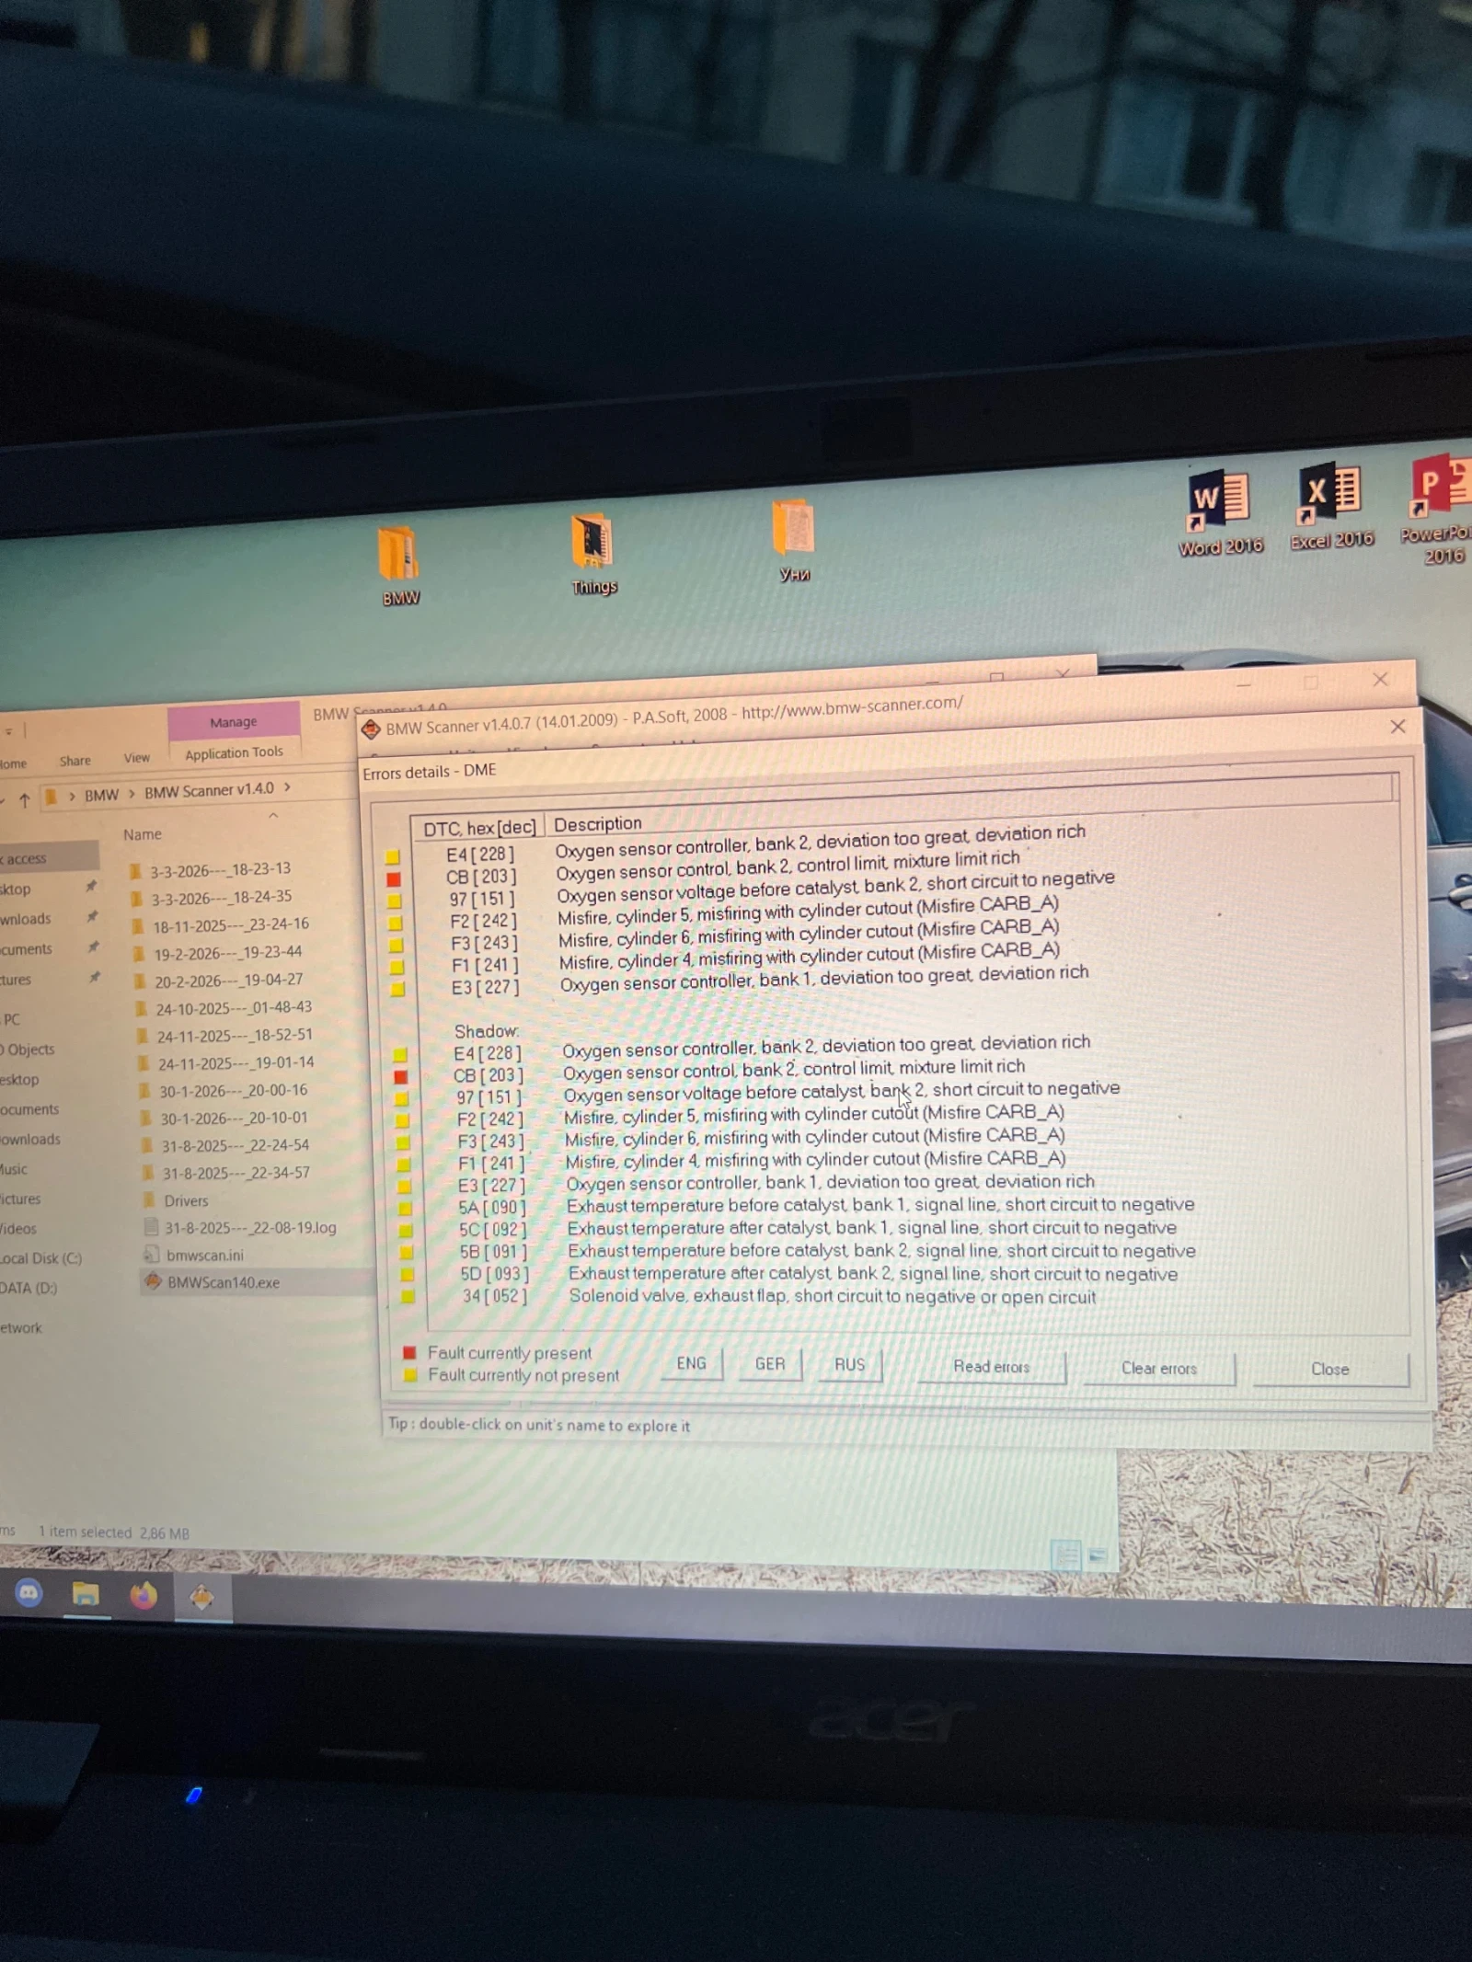Select the BMWScan140.exe file
This screenshot has height=1962, width=1472.
point(223,1282)
